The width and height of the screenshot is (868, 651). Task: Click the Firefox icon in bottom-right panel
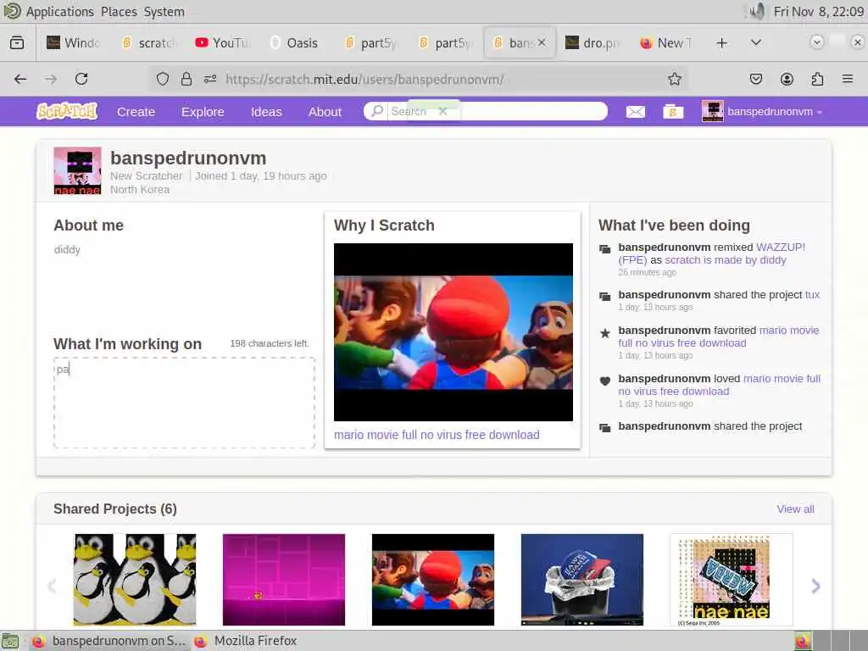803,641
